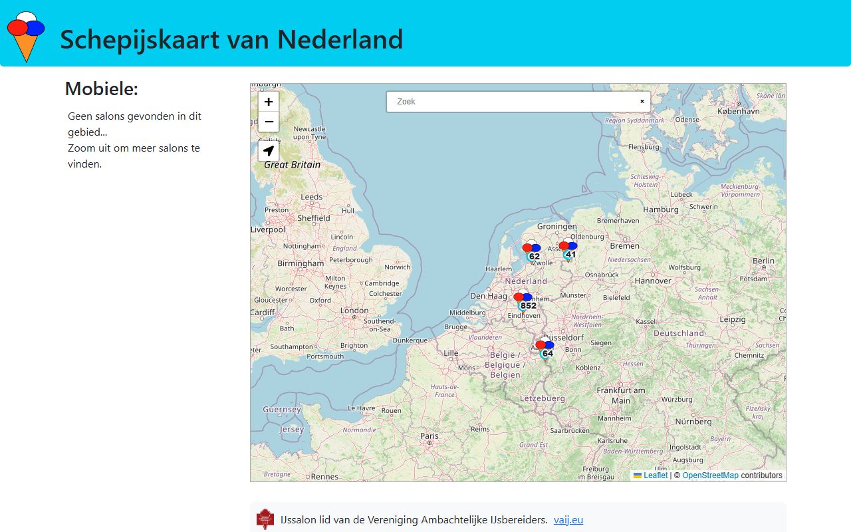851x532 pixels.
Task: Click the Hannover label on the map
Action: [x=653, y=281]
